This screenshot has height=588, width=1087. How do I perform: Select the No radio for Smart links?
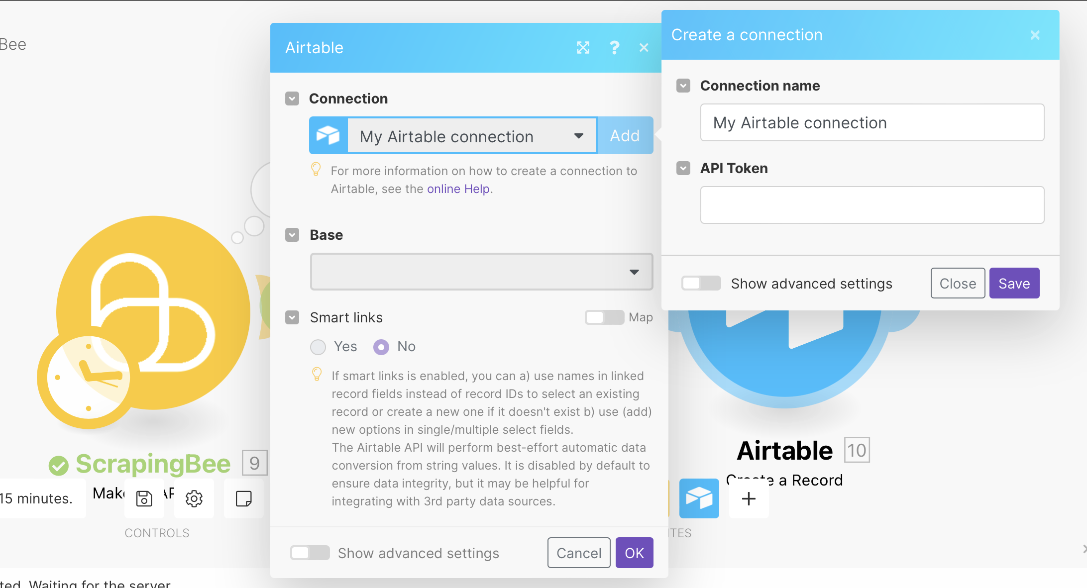pyautogui.click(x=381, y=347)
